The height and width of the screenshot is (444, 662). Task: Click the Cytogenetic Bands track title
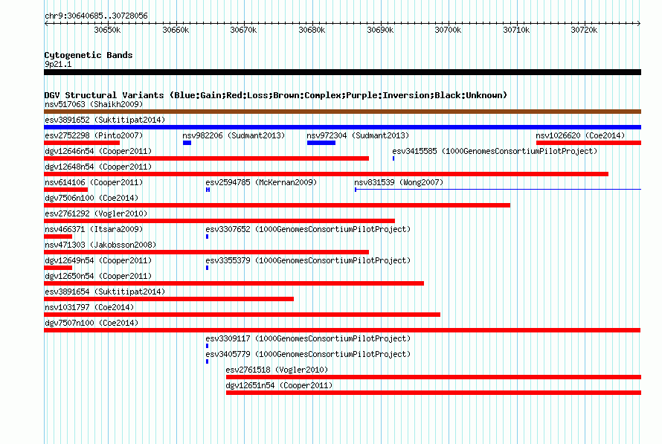(x=89, y=55)
